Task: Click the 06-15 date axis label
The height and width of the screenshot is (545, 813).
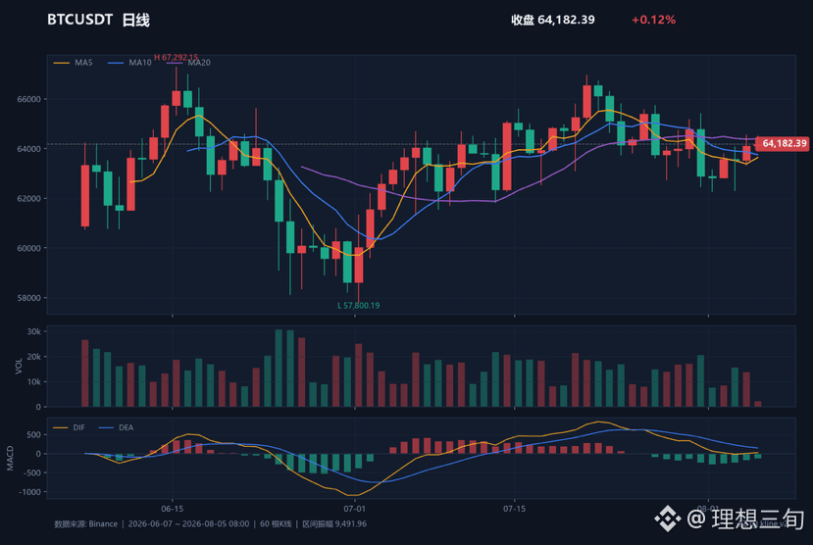Action: pyautogui.click(x=173, y=509)
